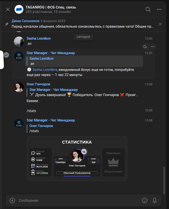Click the 13:05 timestamp of Sasha's message
Viewport: 169px width, 209px height.
149,38
